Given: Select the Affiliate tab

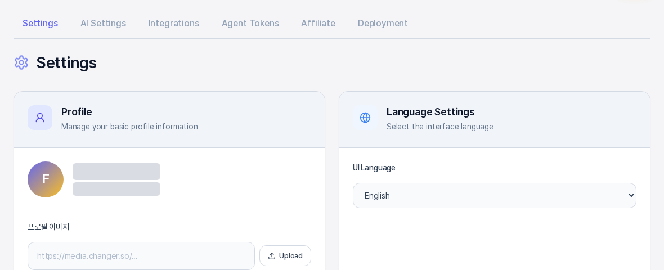Looking at the screenshot, I should click(x=318, y=23).
